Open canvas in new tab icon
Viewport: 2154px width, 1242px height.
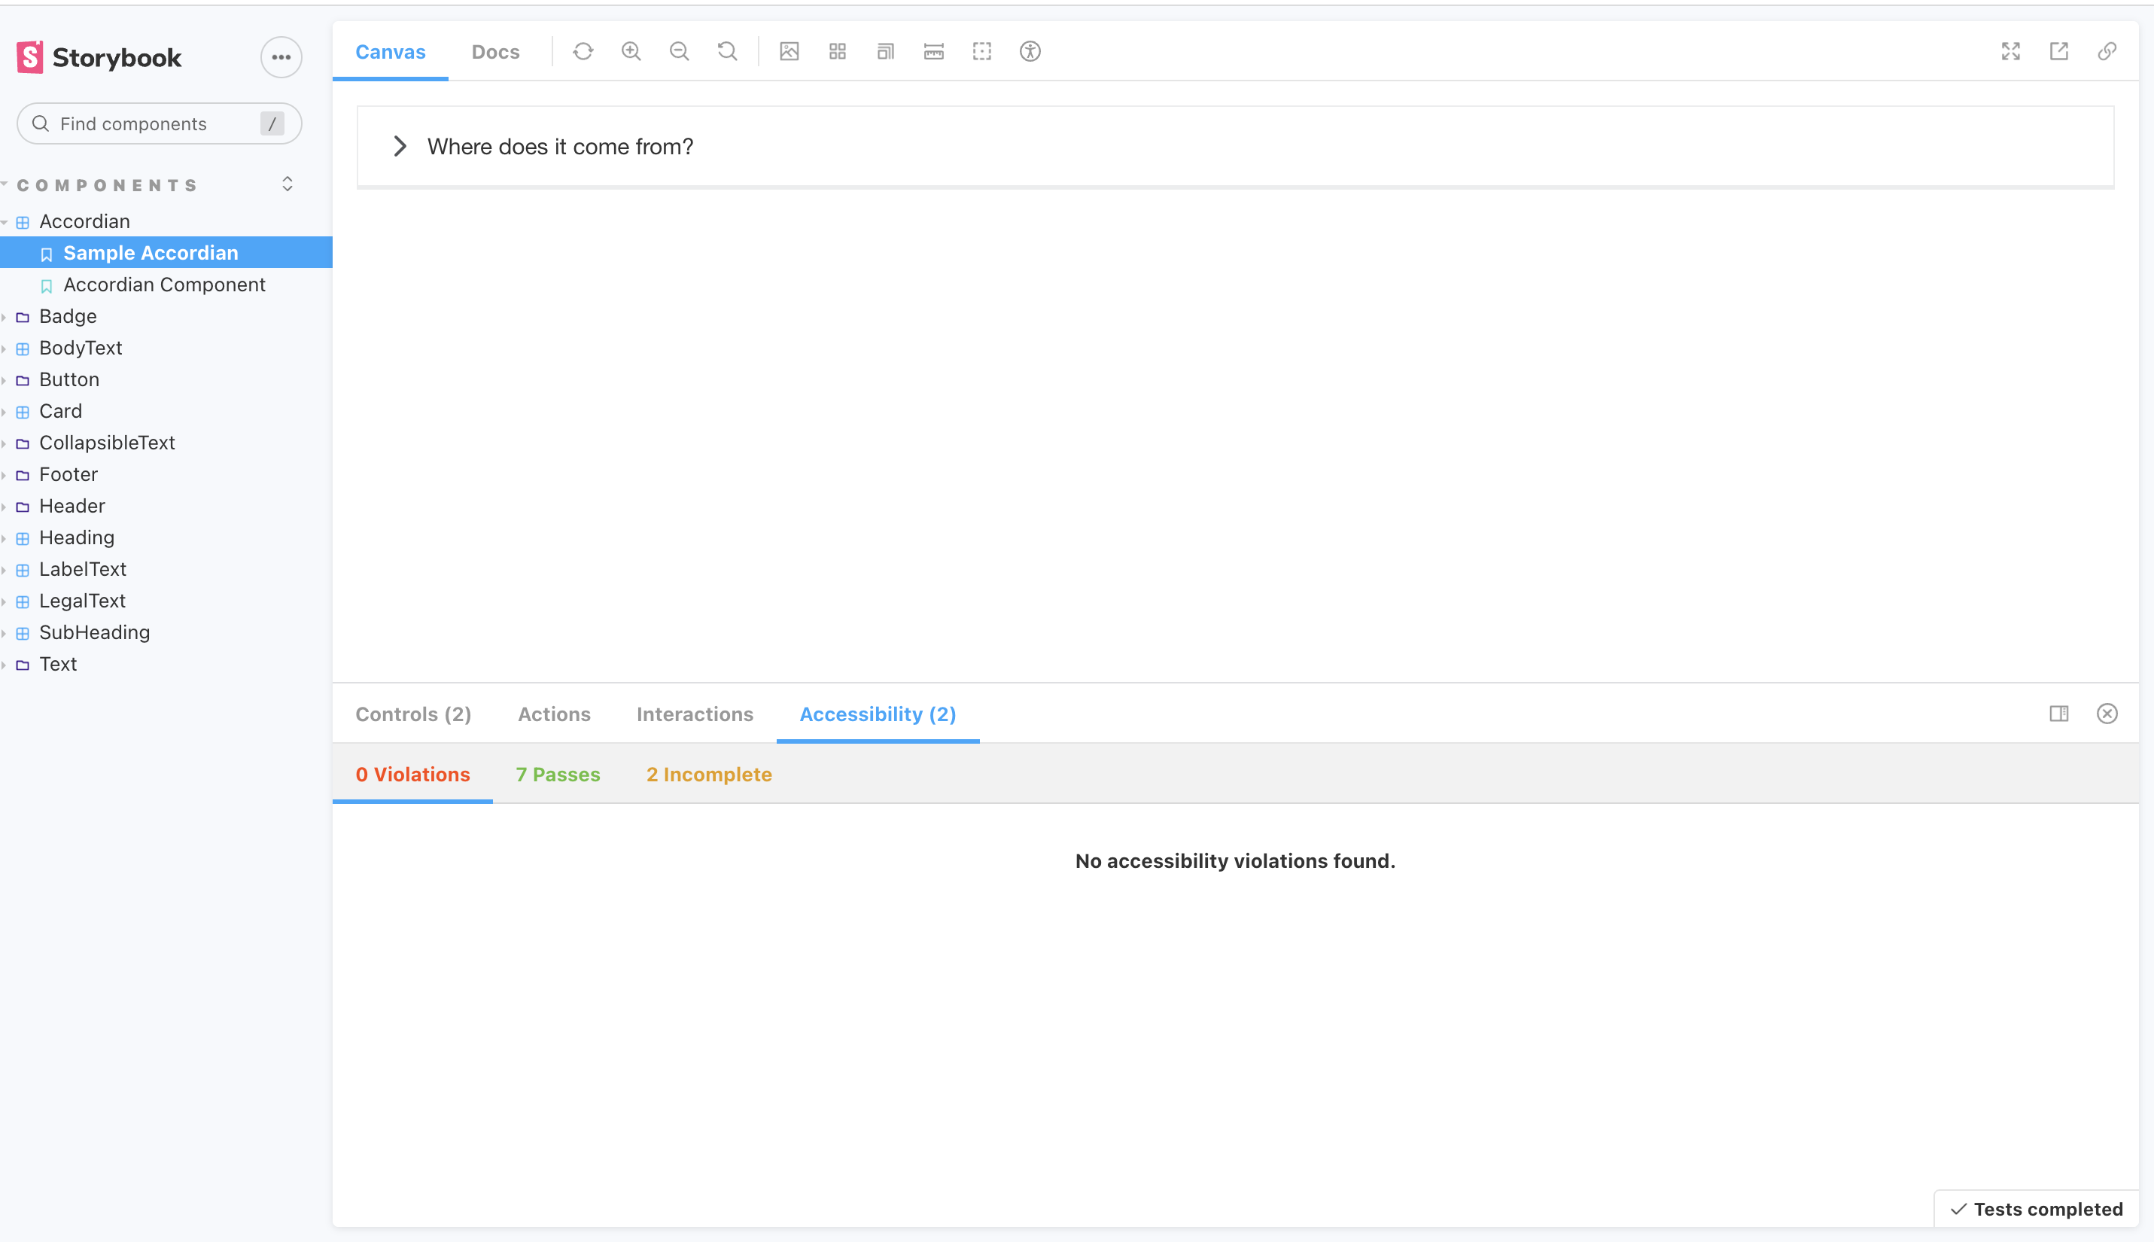point(2059,51)
